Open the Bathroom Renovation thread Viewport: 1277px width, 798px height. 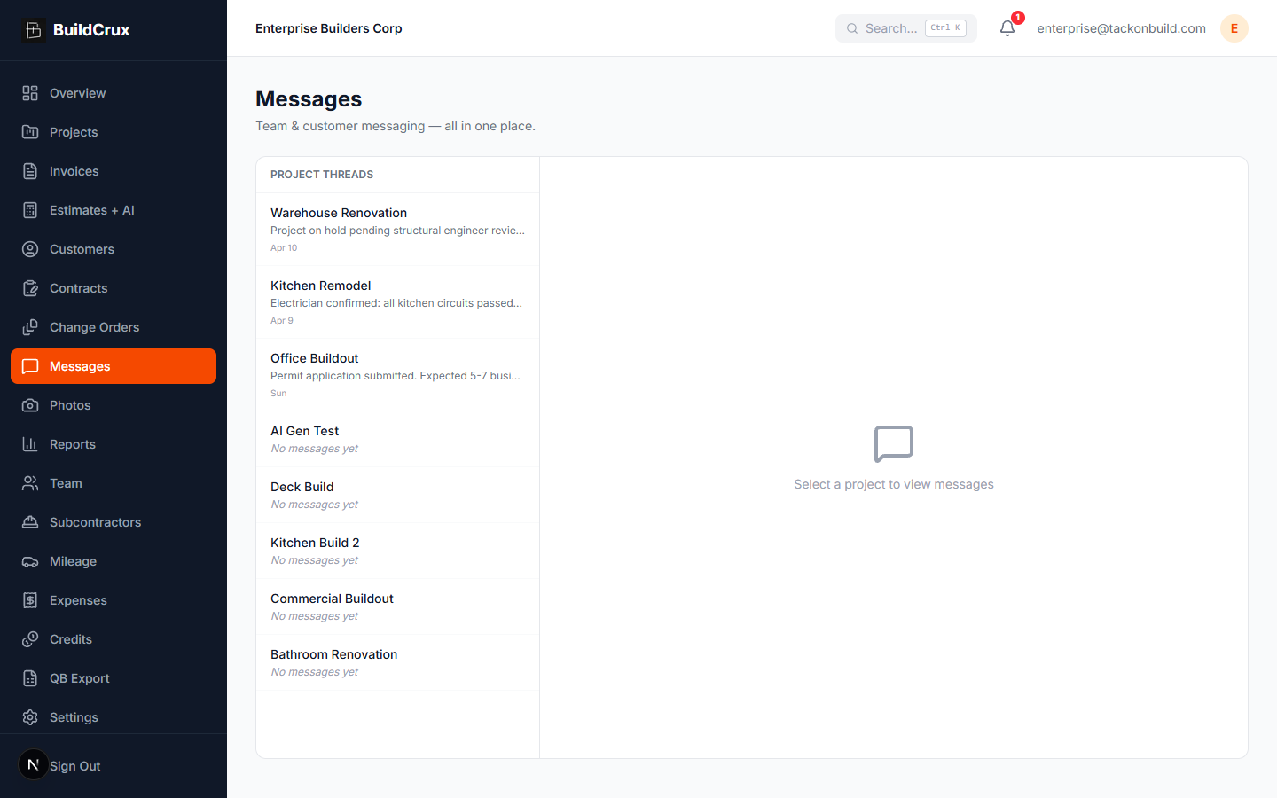[397, 662]
